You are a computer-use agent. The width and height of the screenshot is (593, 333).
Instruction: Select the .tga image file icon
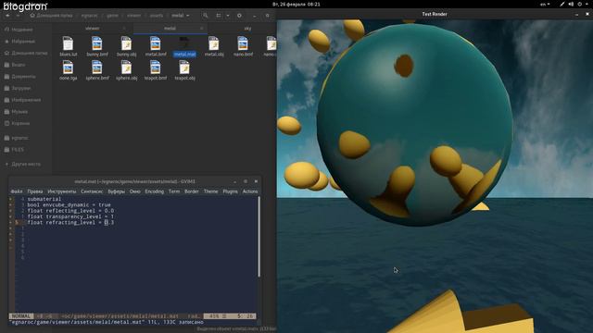(x=68, y=68)
